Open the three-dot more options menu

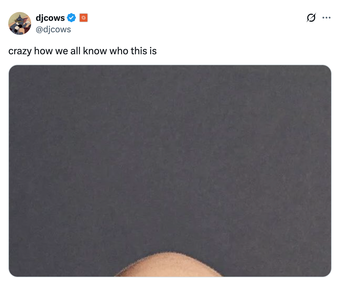point(326,18)
